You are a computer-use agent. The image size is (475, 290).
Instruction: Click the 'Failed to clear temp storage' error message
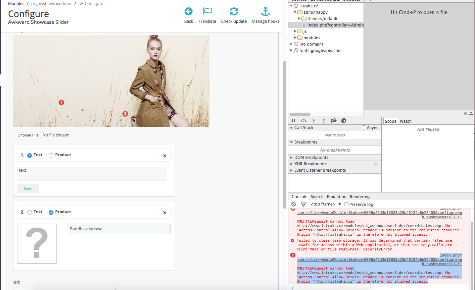point(374,245)
